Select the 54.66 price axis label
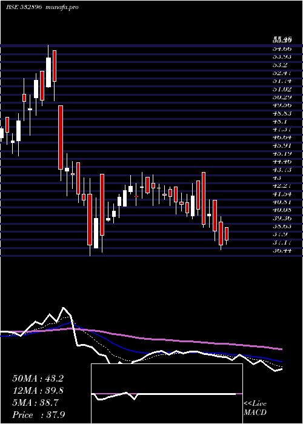This screenshot has height=424, width=303. click(282, 48)
